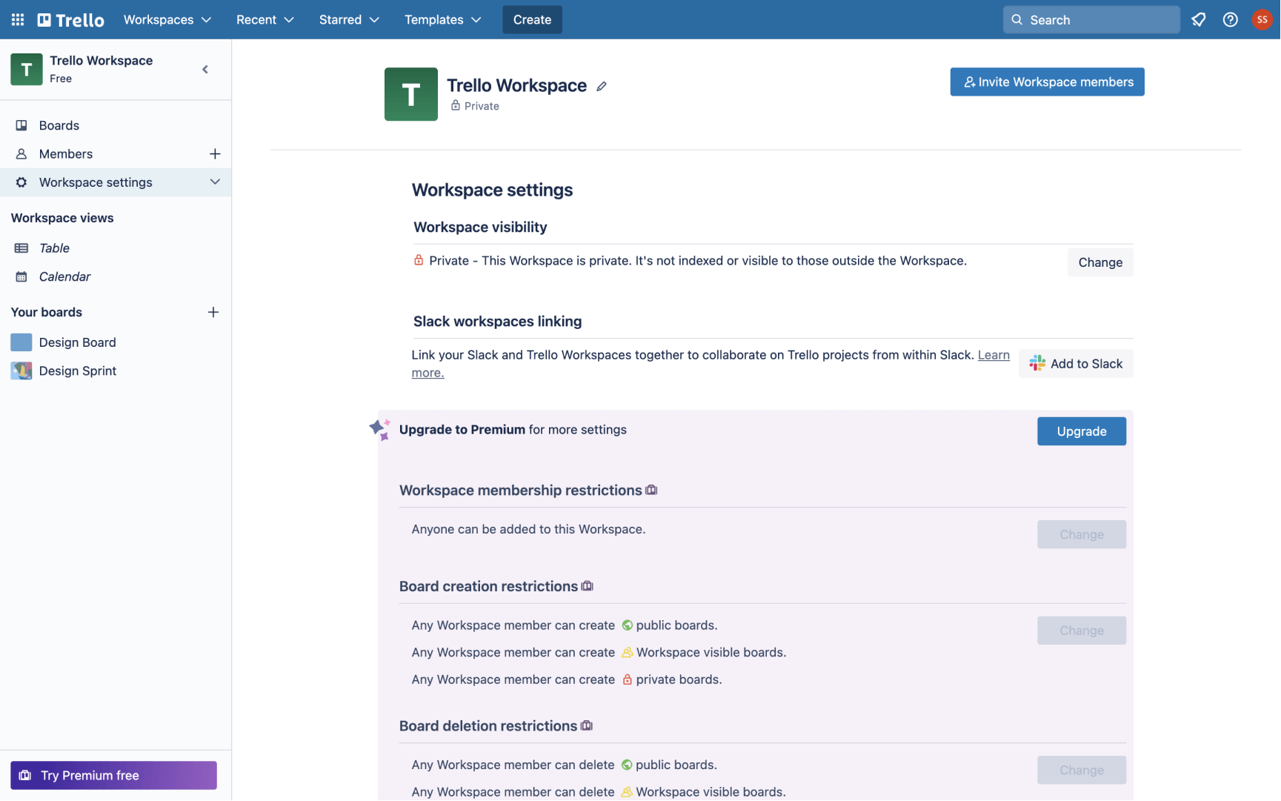Open the Recent dropdown menu
Screen dimensions: 1281x801
[264, 20]
